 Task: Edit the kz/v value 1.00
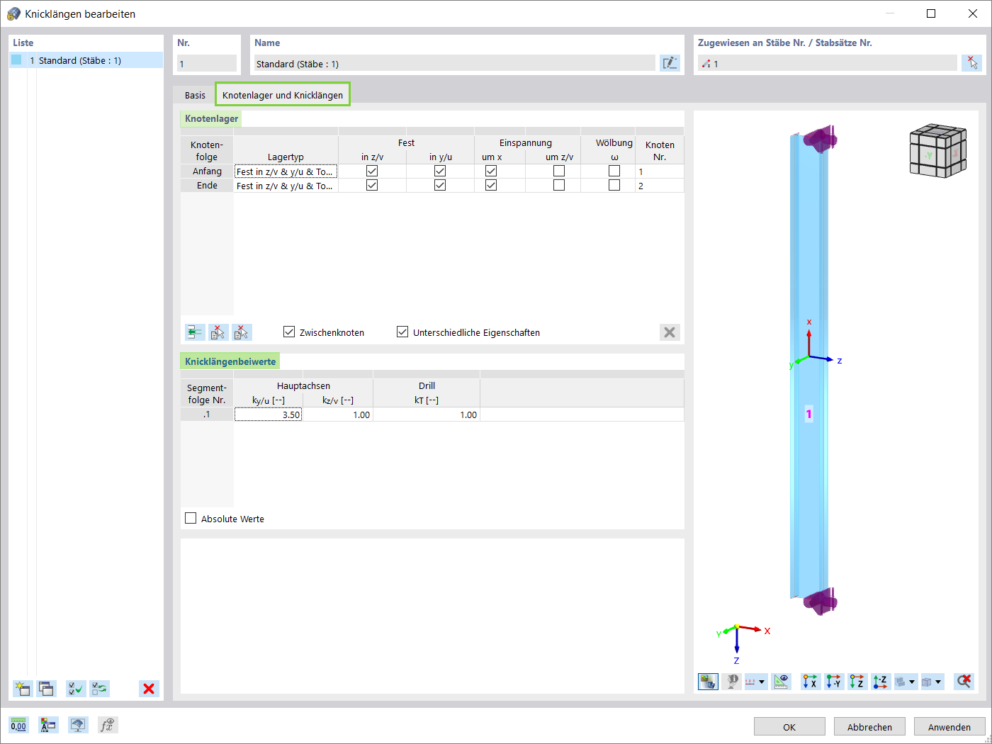click(x=338, y=415)
